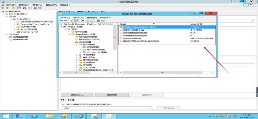This screenshot has height=119, width=258.
Task: Open File Explorer from the taskbar
Action: (x=49, y=116)
